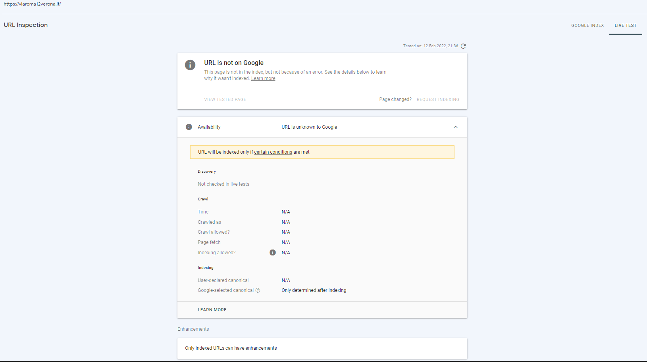The width and height of the screenshot is (647, 362).
Task: Click VIEW TESTED PAGE
Action: click(x=225, y=99)
